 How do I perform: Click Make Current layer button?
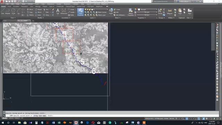point(101,12)
